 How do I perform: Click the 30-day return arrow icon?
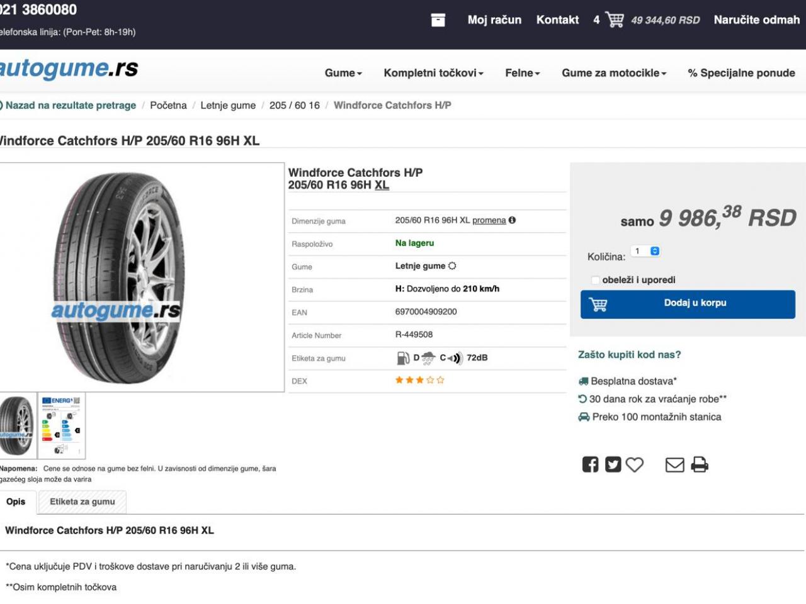point(582,399)
